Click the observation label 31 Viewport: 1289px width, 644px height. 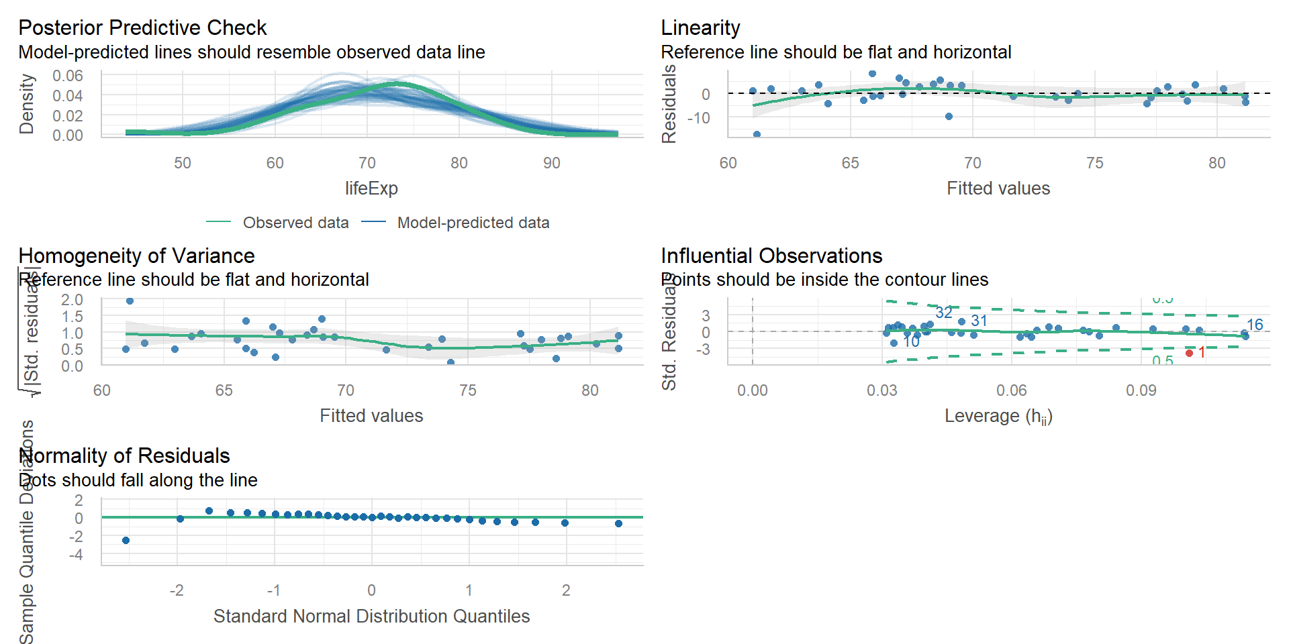click(979, 321)
